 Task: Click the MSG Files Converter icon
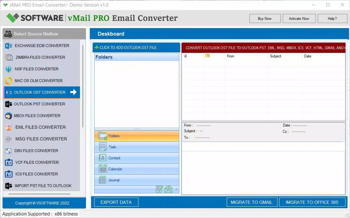click(8, 139)
